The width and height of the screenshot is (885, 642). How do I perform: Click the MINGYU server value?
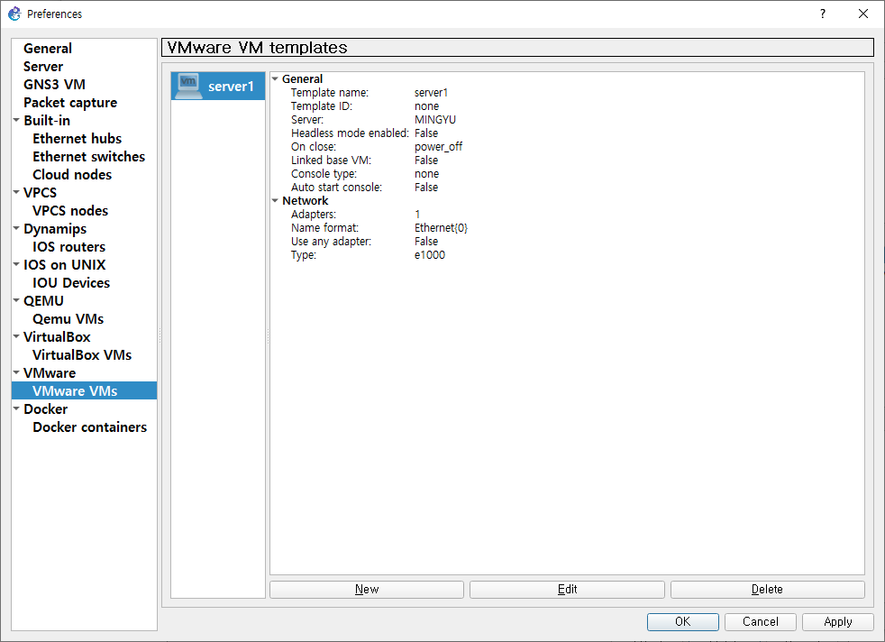(435, 120)
